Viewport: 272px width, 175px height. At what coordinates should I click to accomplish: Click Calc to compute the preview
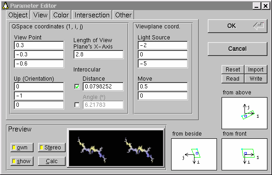(x=52, y=161)
